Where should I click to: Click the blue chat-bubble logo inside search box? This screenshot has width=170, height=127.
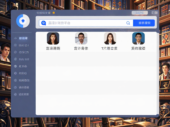[x=44, y=23]
